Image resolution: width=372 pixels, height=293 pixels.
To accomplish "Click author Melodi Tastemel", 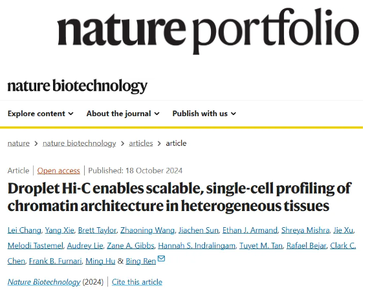I will coord(36,246).
